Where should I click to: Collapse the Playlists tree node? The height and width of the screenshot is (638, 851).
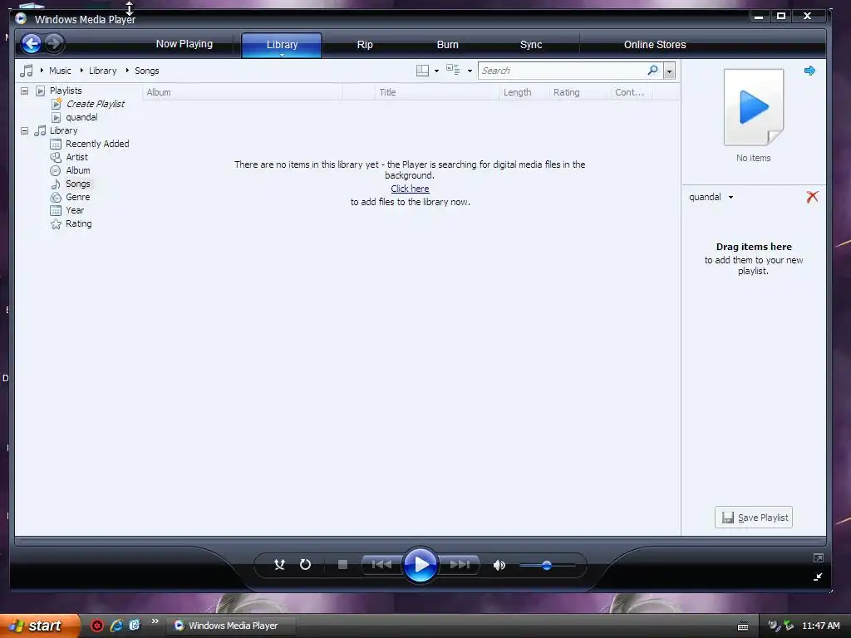coord(24,91)
